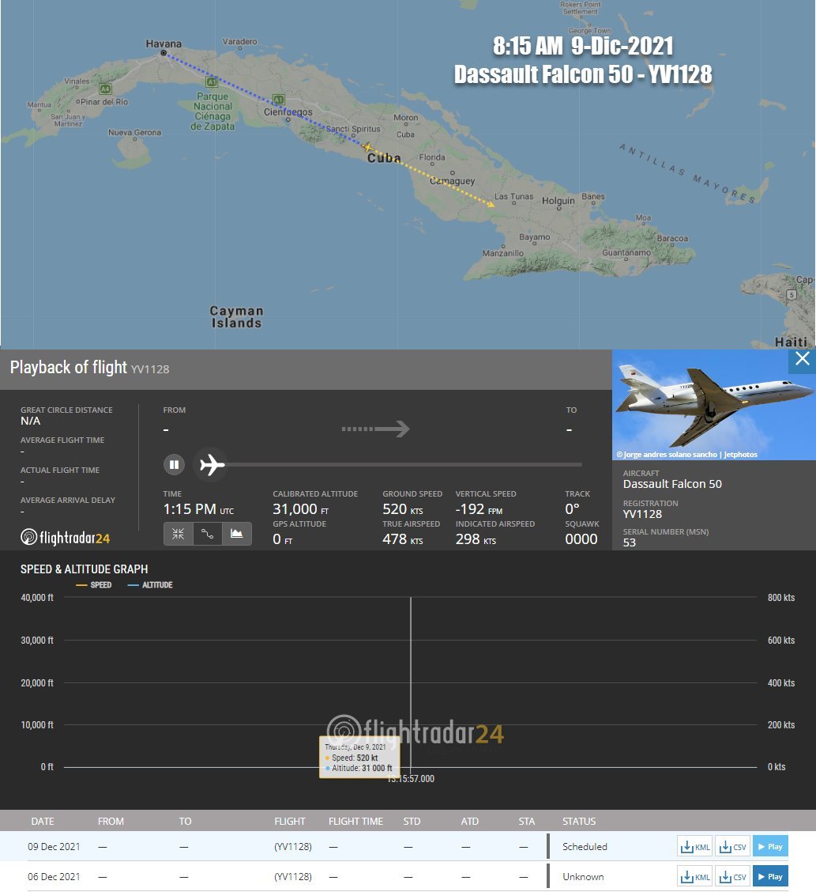Pause the flight playback

(x=175, y=465)
